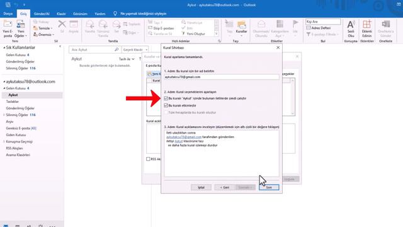The height and width of the screenshot is (227, 403).
Task: Click the Okunmadı/Okundu envelope icon
Action: coord(261,25)
